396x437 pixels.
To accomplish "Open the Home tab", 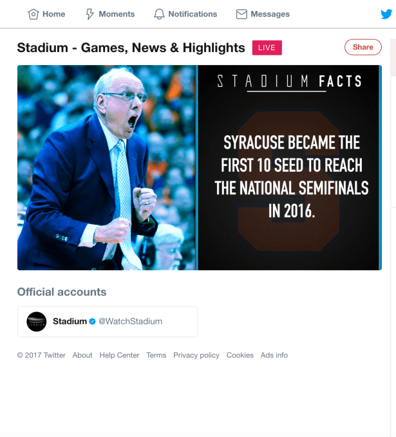I will coord(46,14).
